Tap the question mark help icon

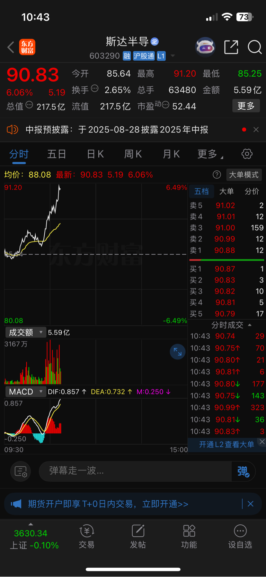click(217, 175)
